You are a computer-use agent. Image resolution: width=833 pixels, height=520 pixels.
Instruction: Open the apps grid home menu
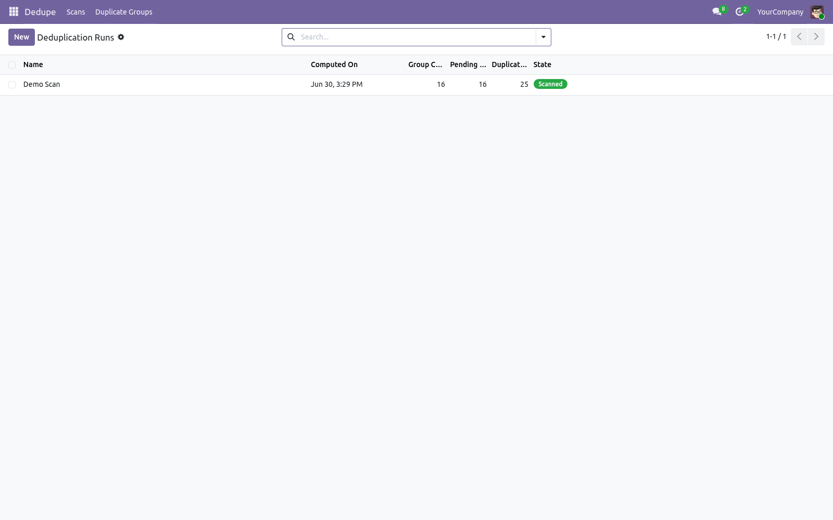[x=14, y=11]
